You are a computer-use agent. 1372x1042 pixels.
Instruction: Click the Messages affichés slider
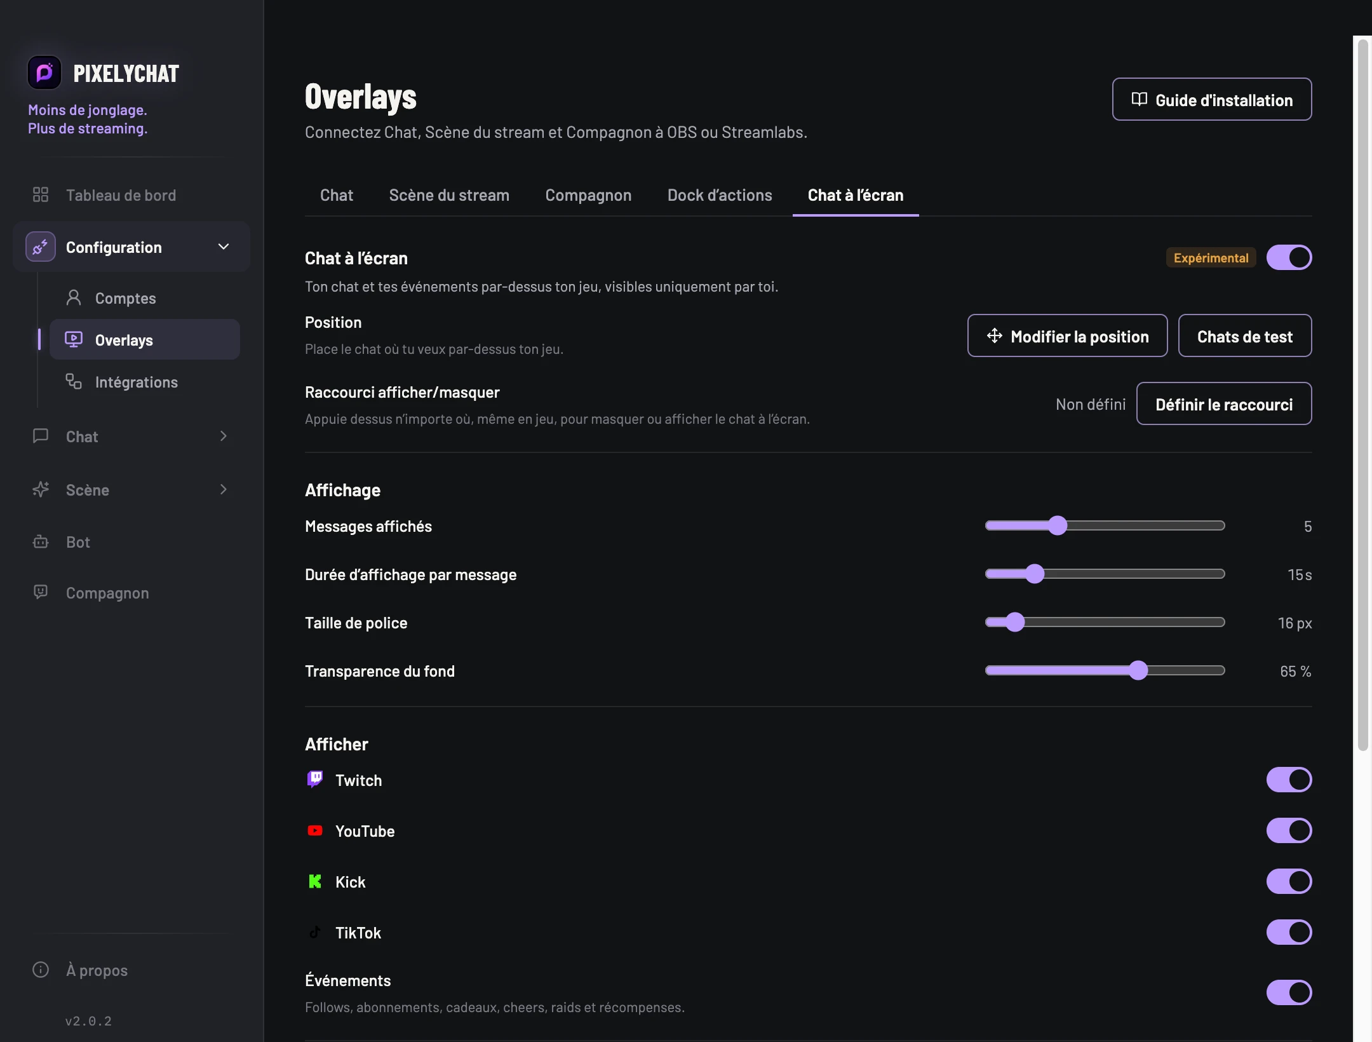tap(1105, 525)
